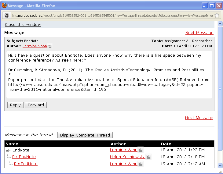223x174 pixels.
Task: Click the Author column header in the thread table
Action: pyautogui.click(x=118, y=144)
